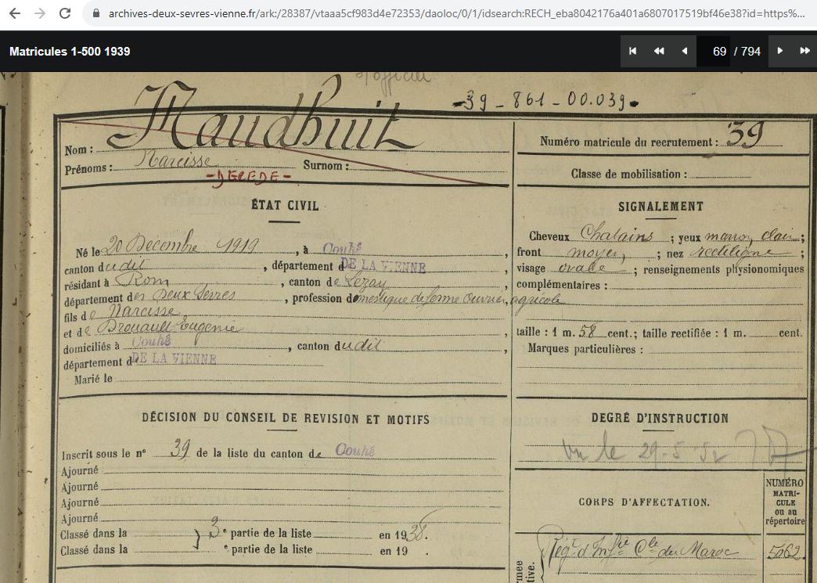Go to the previous register page
The width and height of the screenshot is (817, 583).
tap(684, 51)
